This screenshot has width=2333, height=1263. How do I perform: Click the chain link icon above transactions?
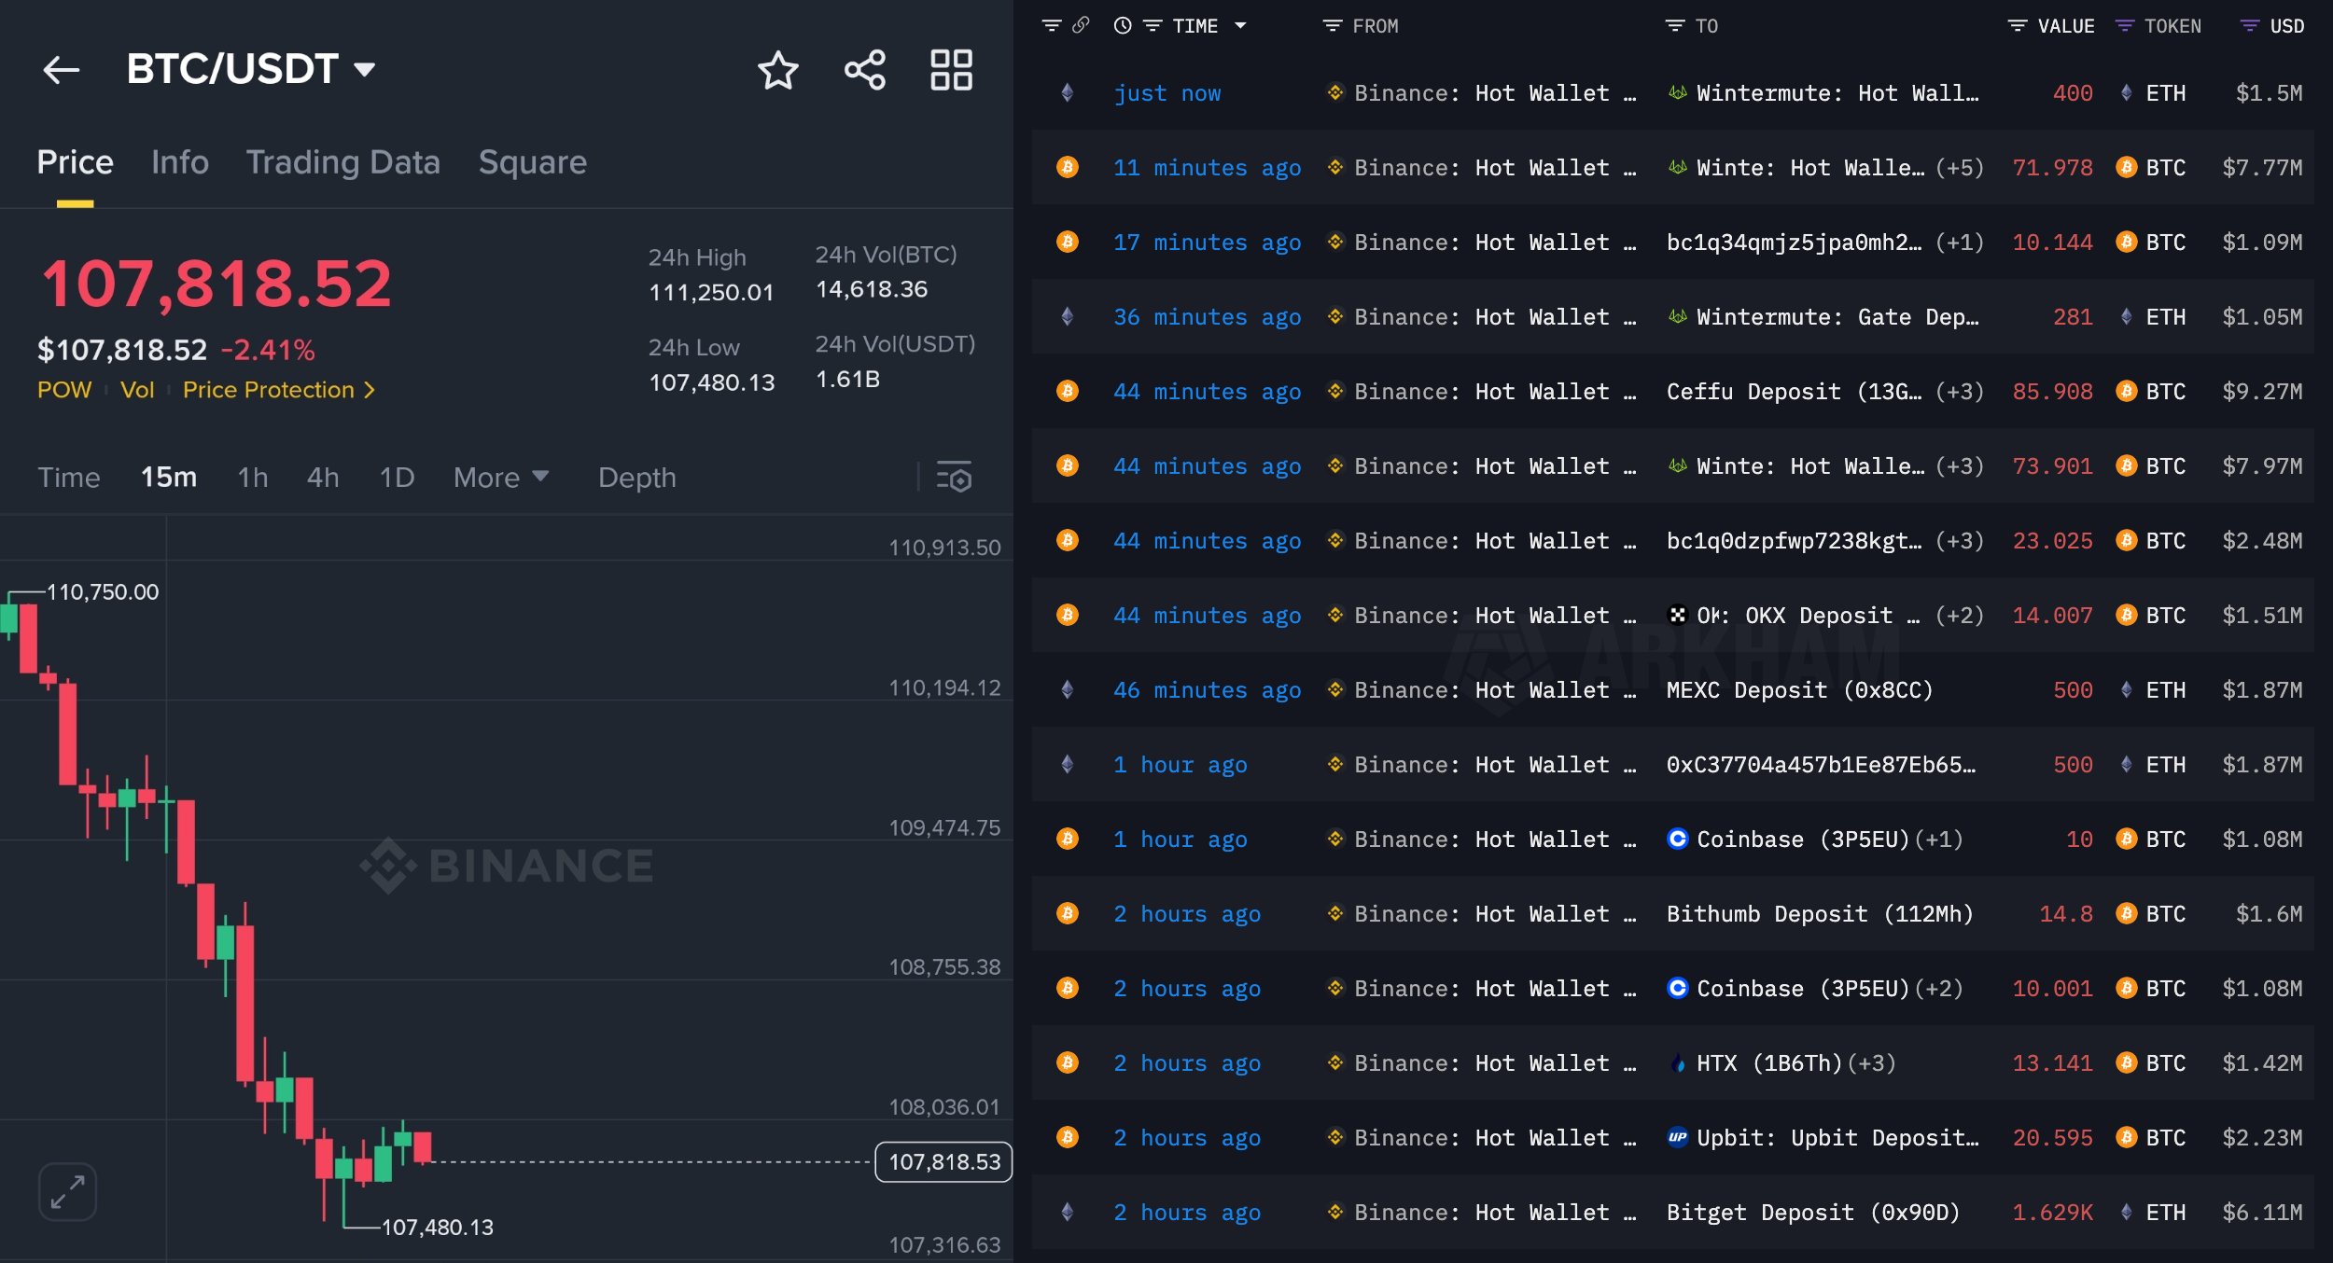[x=1083, y=25]
